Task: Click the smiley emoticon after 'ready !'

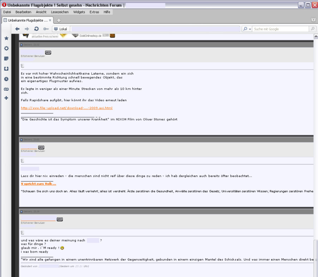Action: click(62, 248)
